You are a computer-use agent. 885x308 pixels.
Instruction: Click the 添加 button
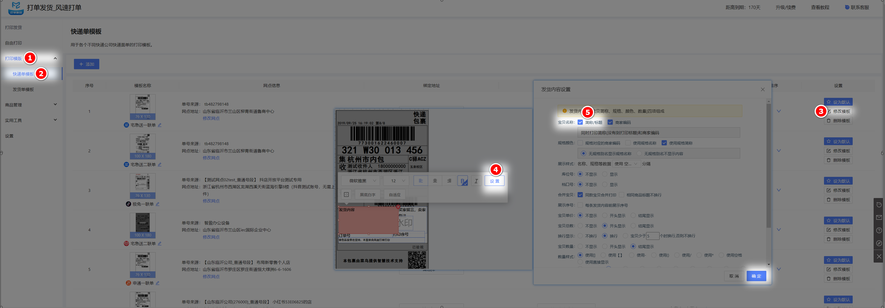click(87, 64)
